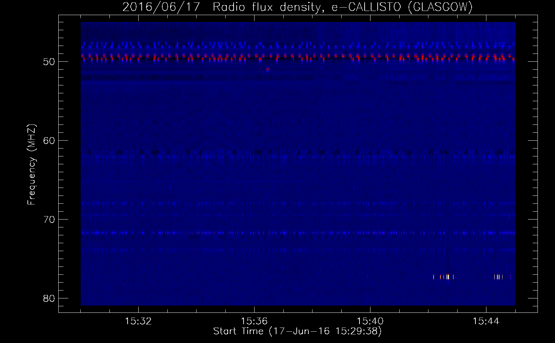The width and height of the screenshot is (555, 343).
Task: Click the 'Frequency (MHZ)' axis label
Action: point(32,164)
